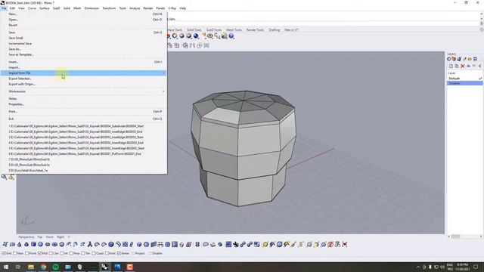Click the duplicate layer icon

457,66
